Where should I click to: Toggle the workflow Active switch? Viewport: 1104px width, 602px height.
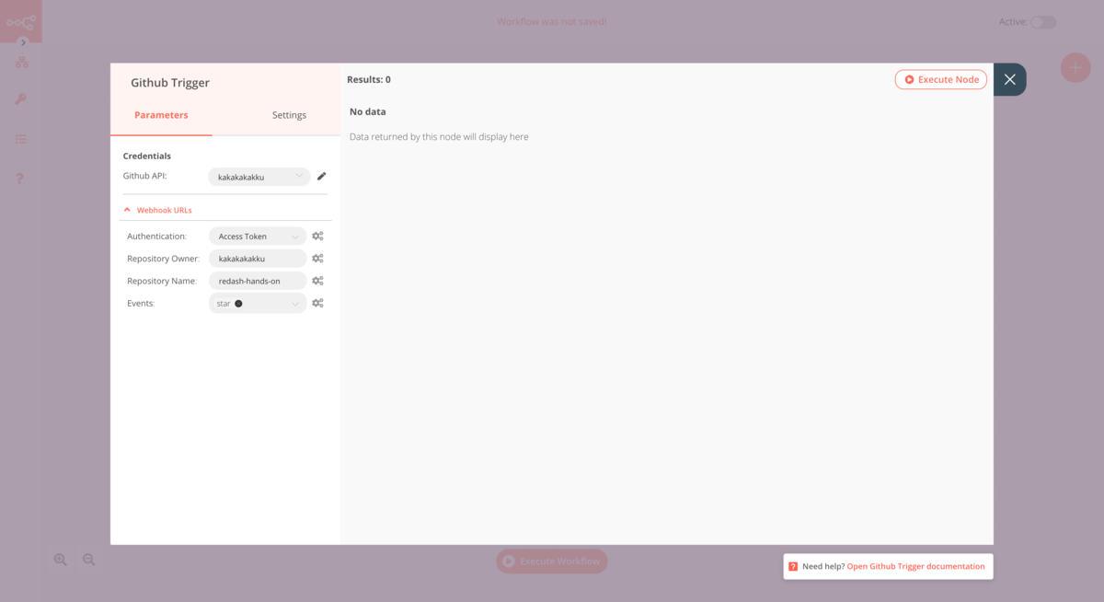coord(1043,22)
